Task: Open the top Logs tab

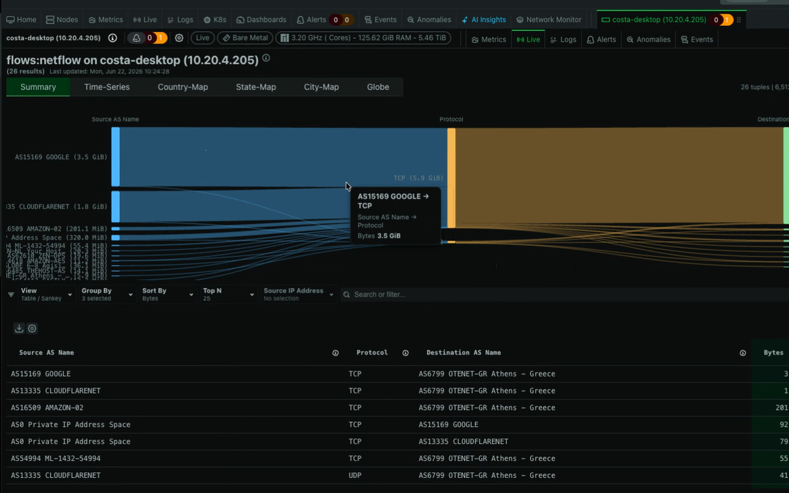Action: [x=180, y=20]
